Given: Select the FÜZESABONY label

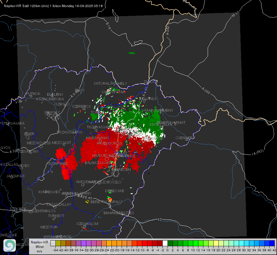Looking at the screenshot, I should pos(27,152).
